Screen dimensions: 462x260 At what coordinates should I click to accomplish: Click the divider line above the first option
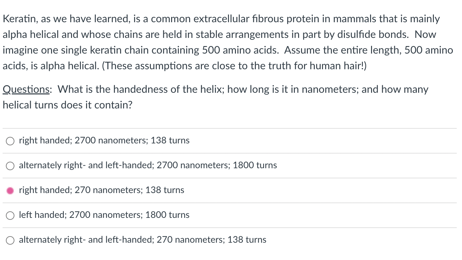click(x=229, y=128)
